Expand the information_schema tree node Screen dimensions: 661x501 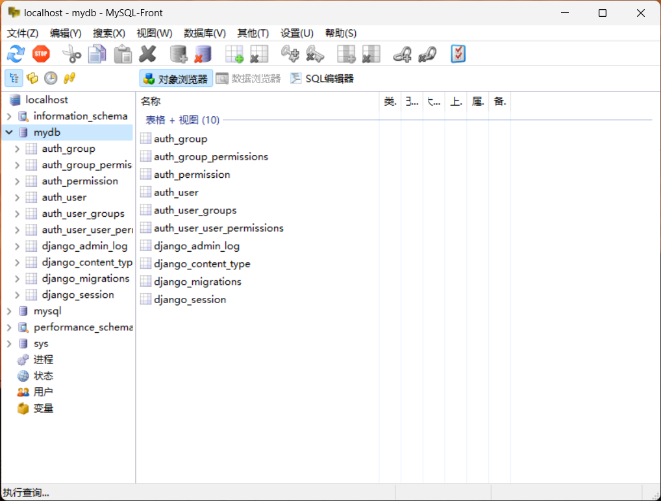coord(9,116)
